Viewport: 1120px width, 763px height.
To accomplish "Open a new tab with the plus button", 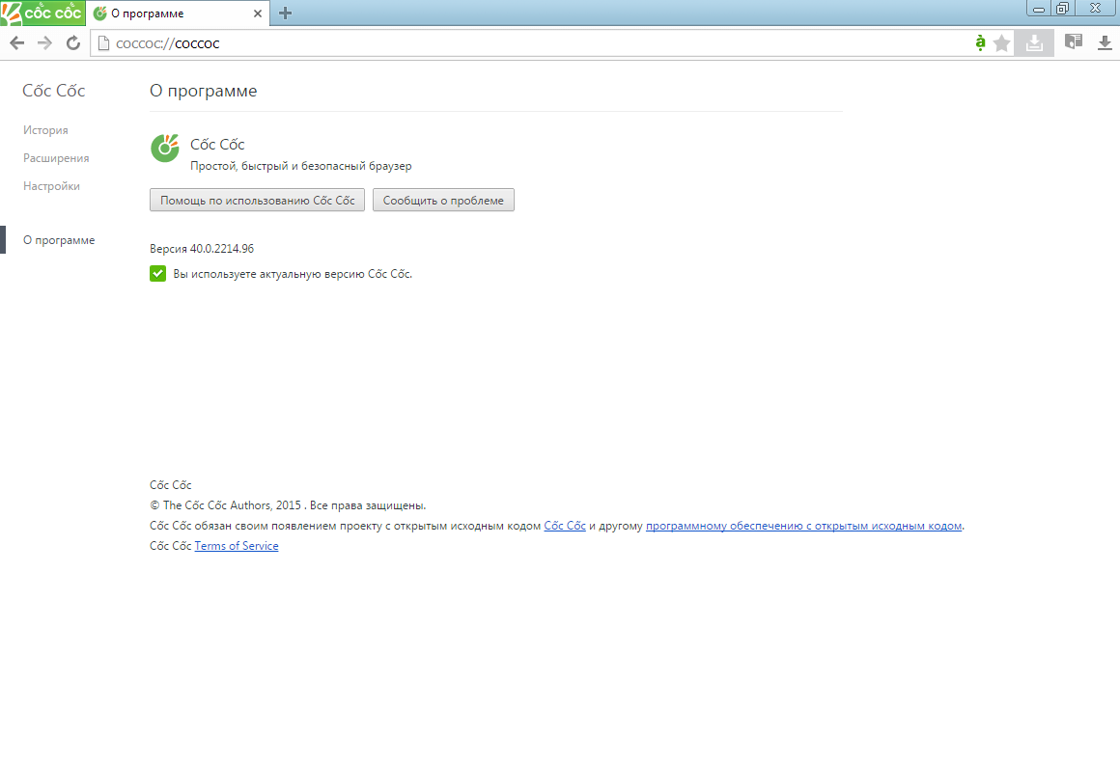I will coord(285,13).
